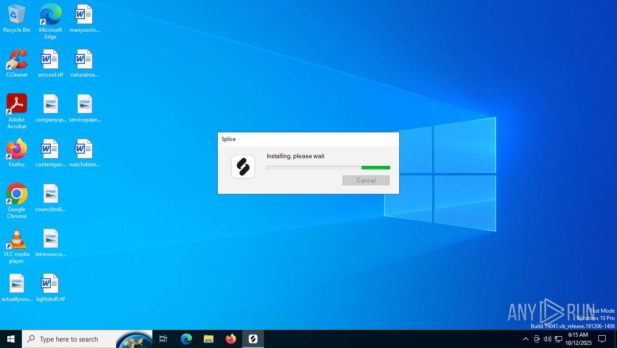Open the Windows Start menu

click(x=11, y=339)
